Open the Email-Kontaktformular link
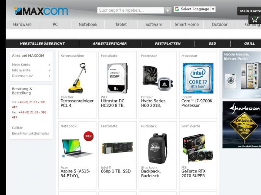Screen dimensions: 261x195 coord(30,133)
